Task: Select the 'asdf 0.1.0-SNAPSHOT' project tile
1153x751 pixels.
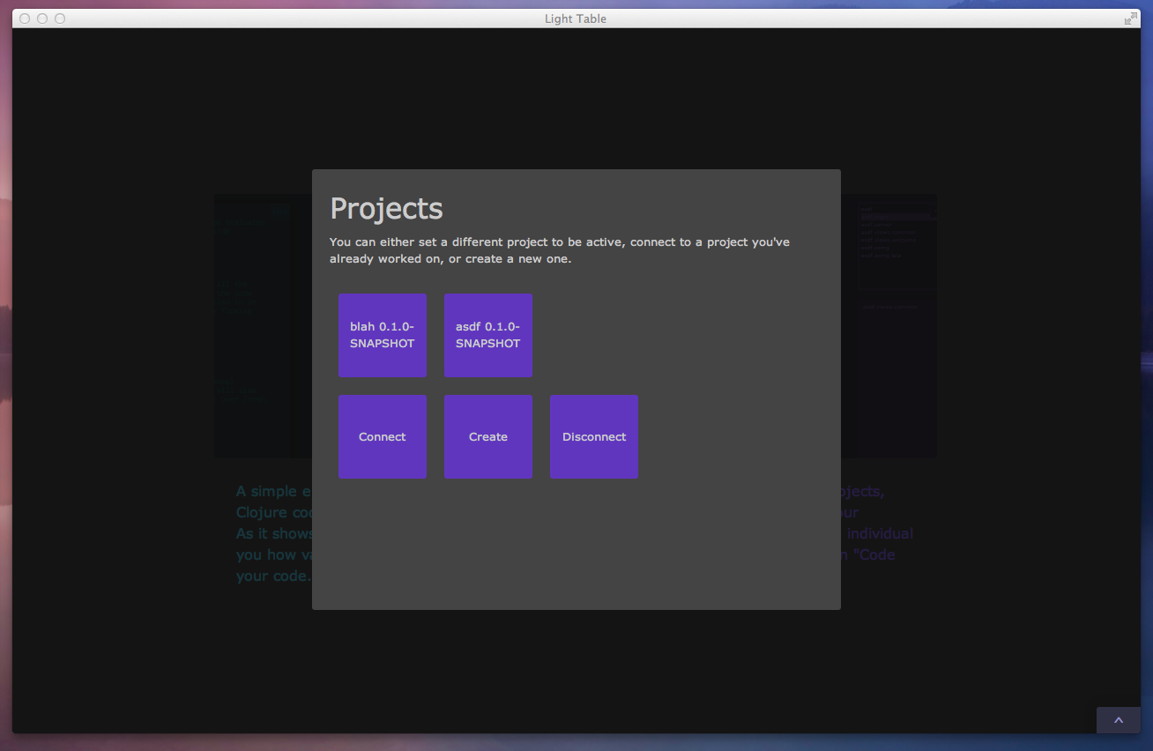Action: pyautogui.click(x=487, y=335)
